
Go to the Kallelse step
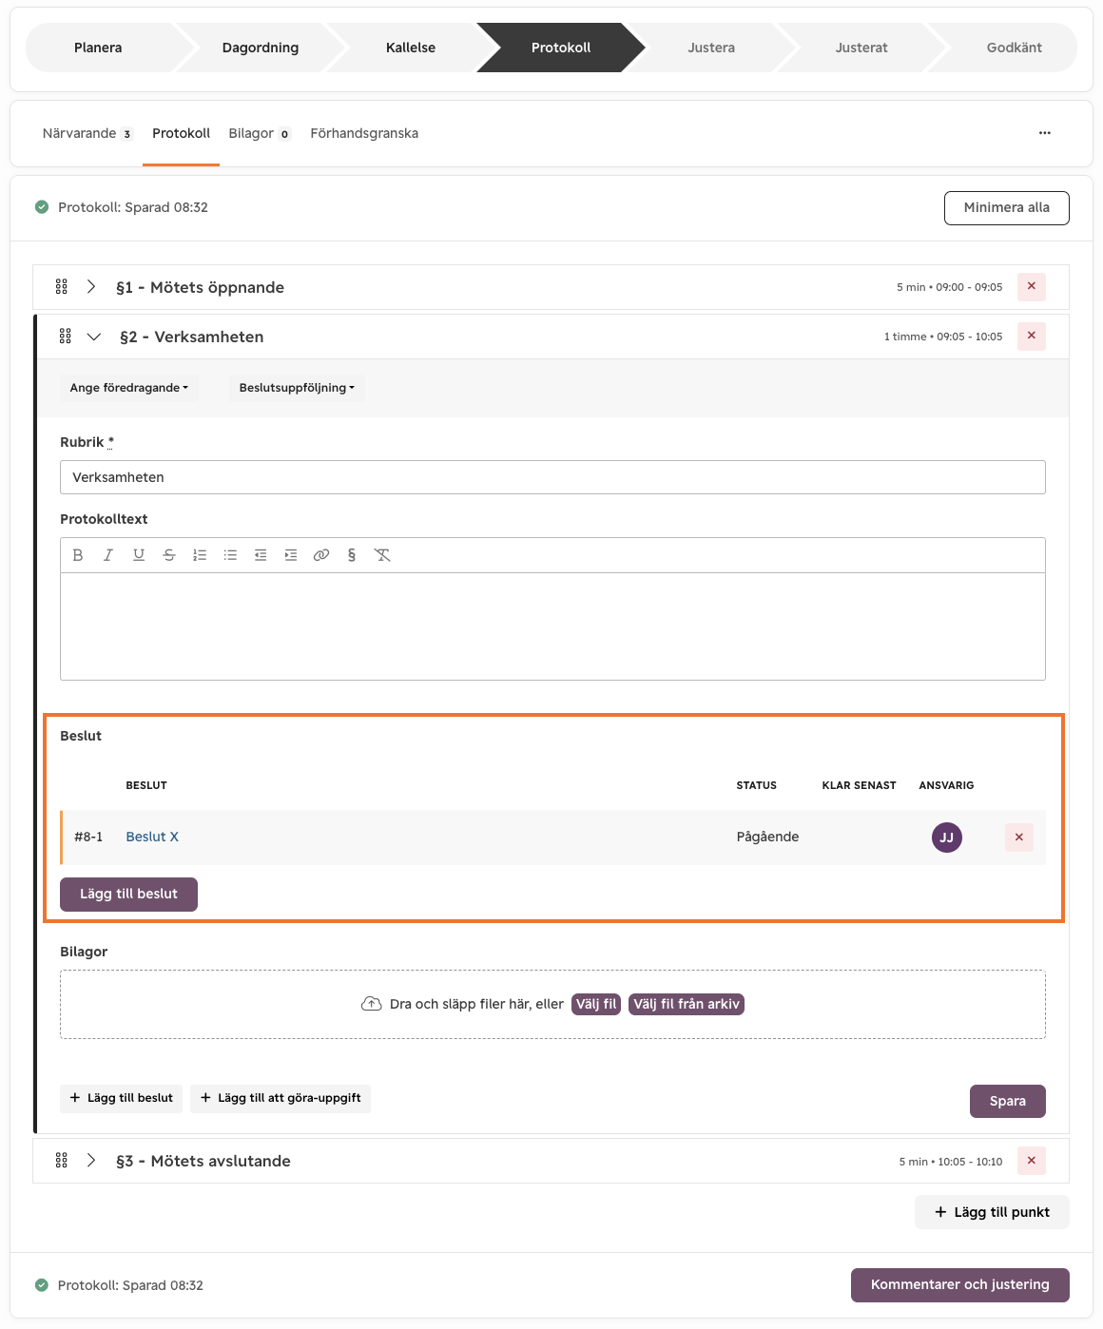pyautogui.click(x=411, y=48)
